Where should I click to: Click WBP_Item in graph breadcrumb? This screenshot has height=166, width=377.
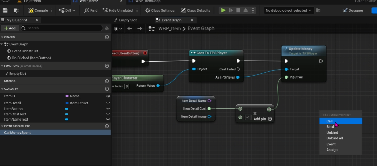coord(169,28)
